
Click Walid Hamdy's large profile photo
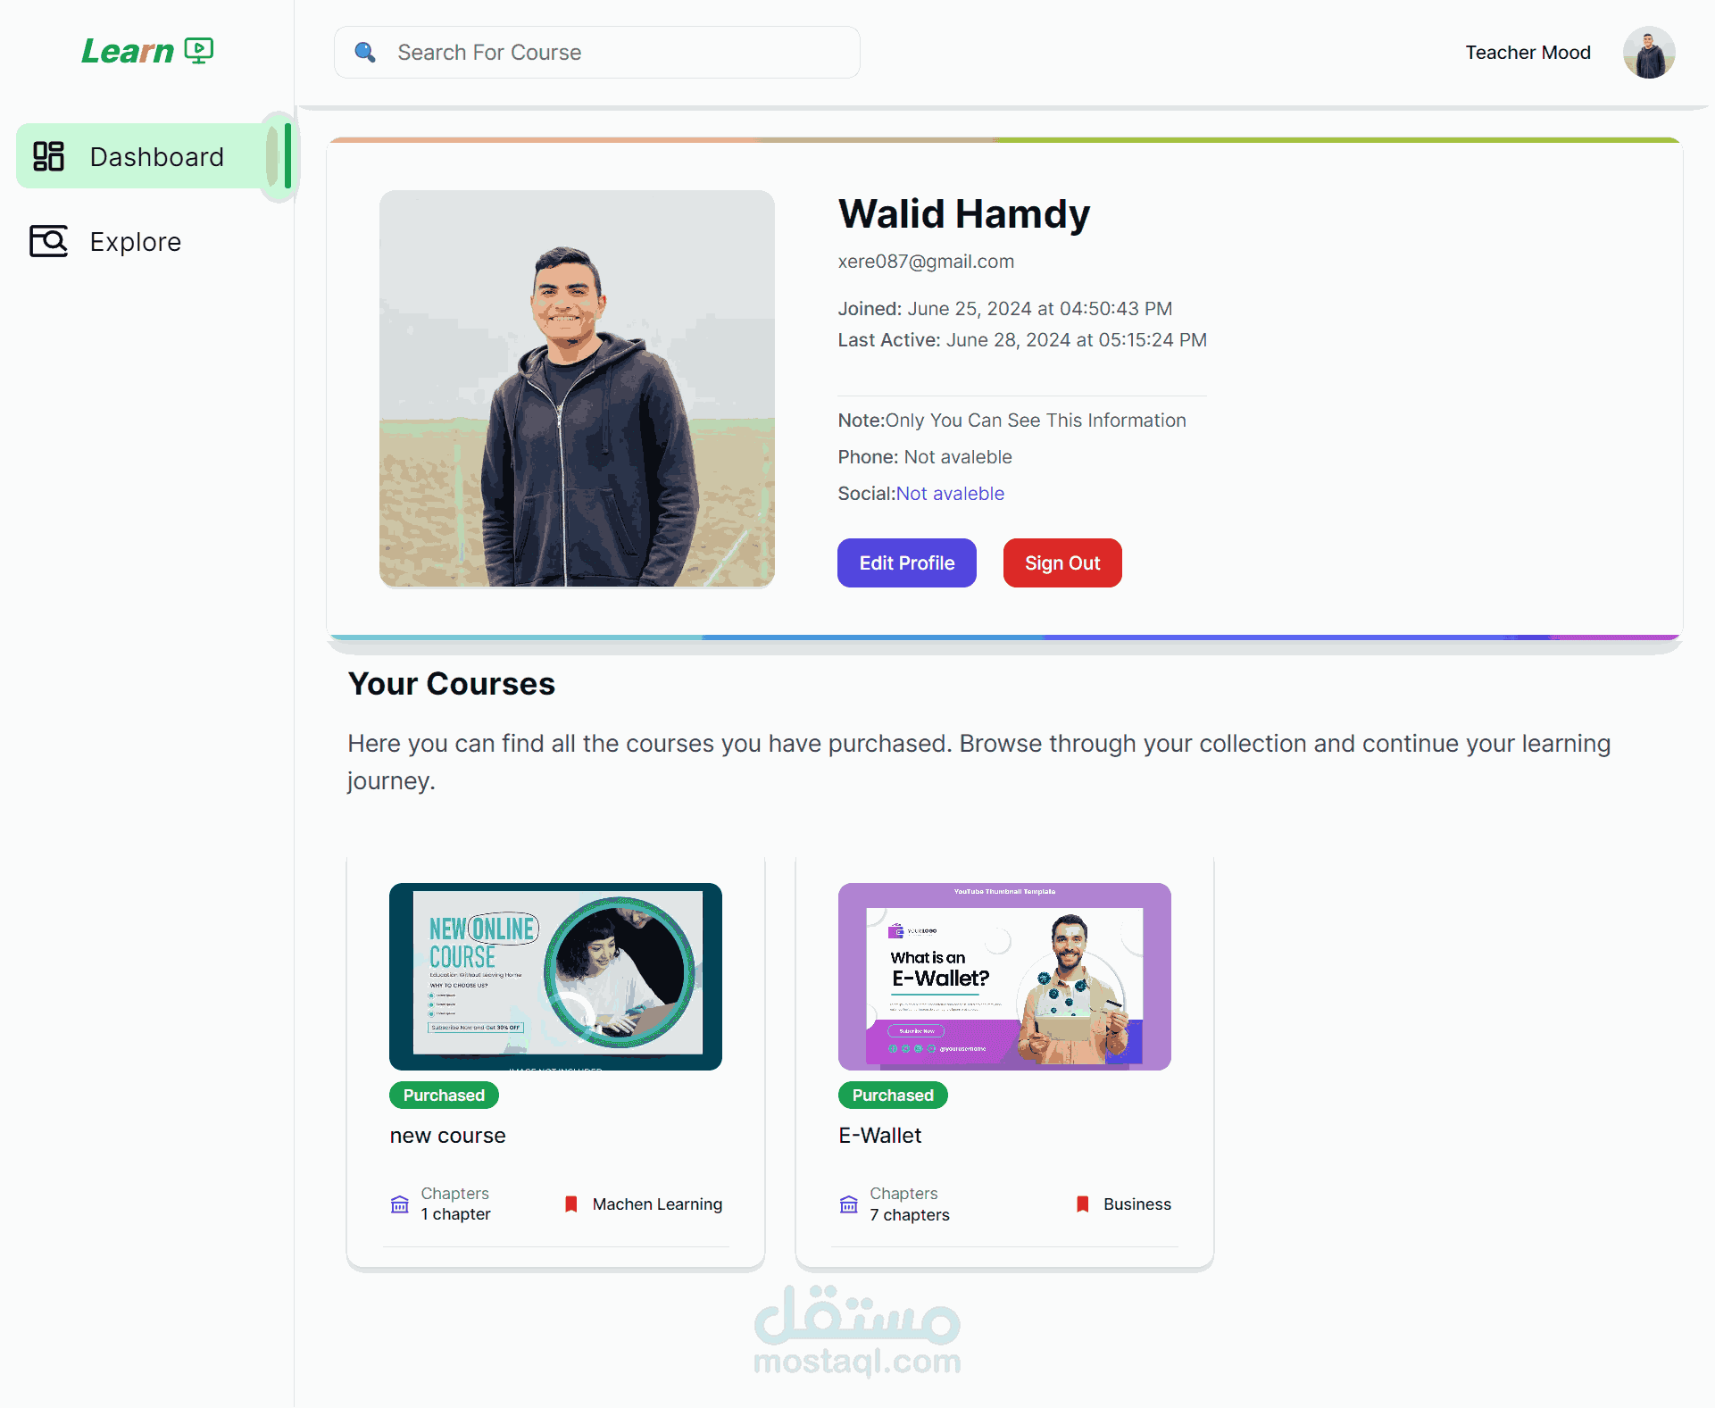coord(577,388)
